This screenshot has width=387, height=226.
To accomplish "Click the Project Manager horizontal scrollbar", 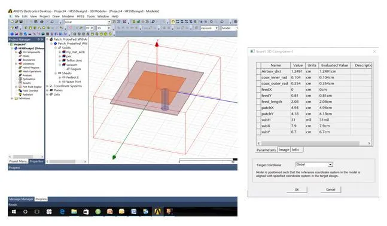I will pos(23,157).
